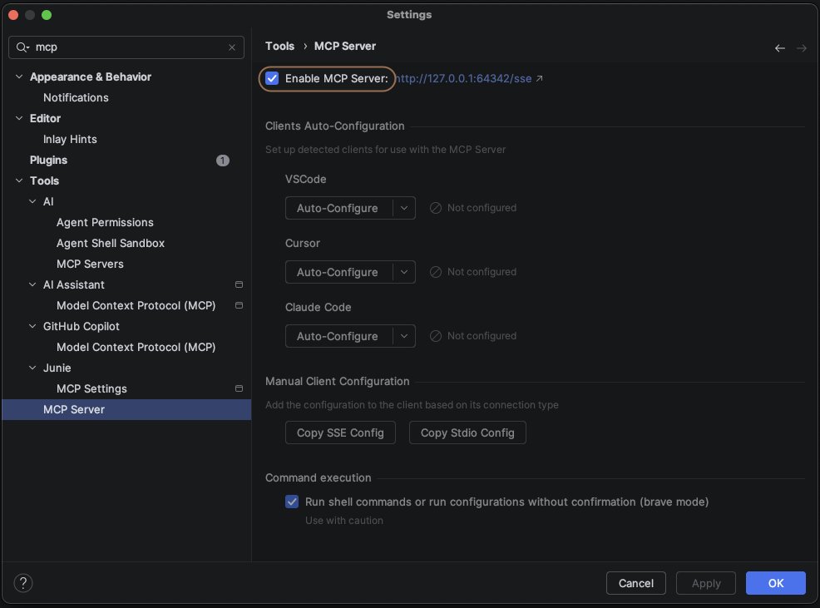
Task: Open Junie MCP Settings page
Action: pyautogui.click(x=91, y=388)
